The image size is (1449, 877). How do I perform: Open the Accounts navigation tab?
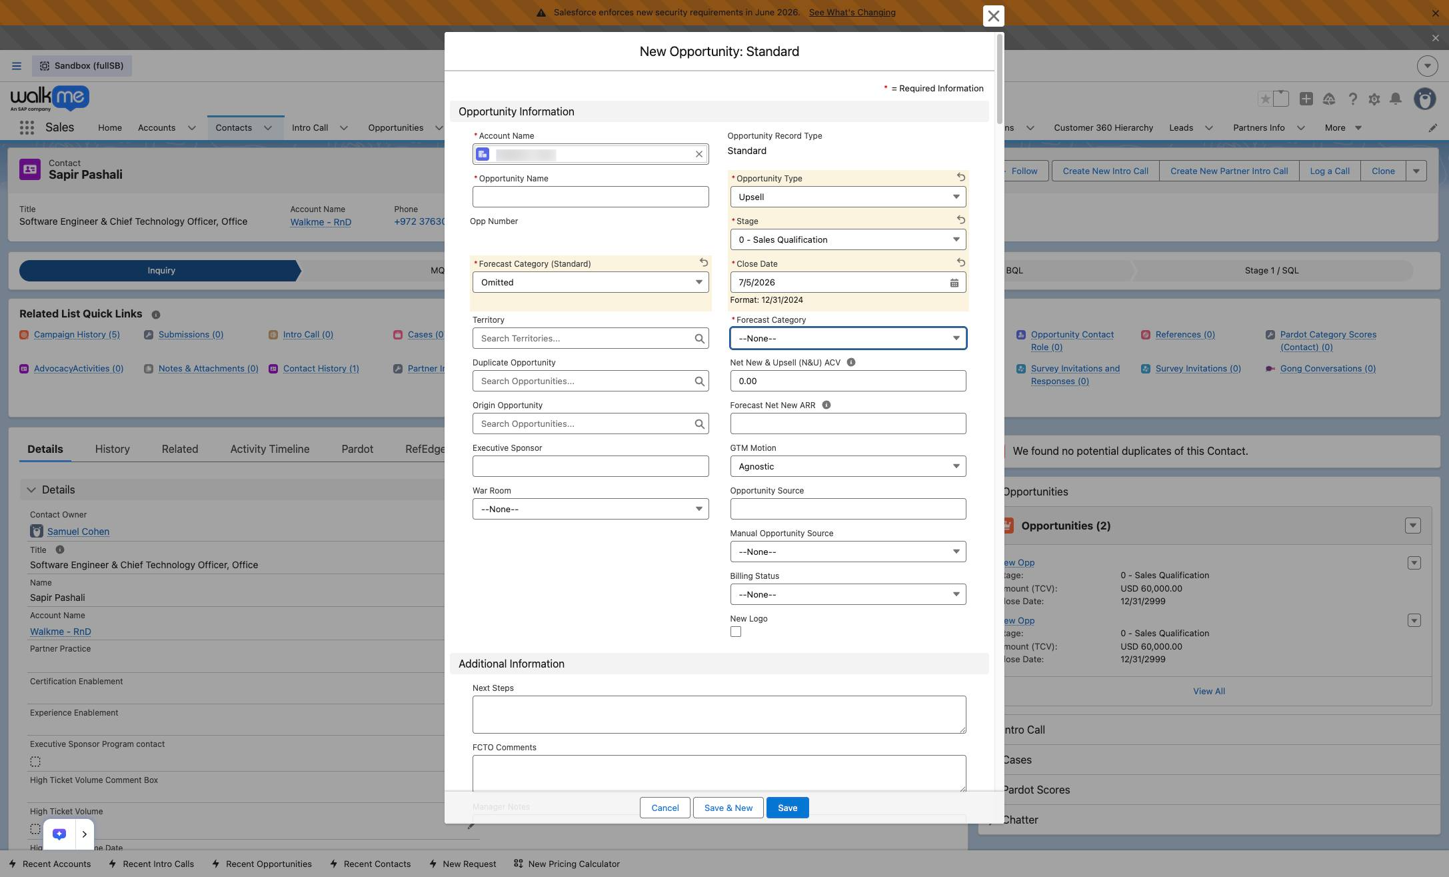pos(157,128)
